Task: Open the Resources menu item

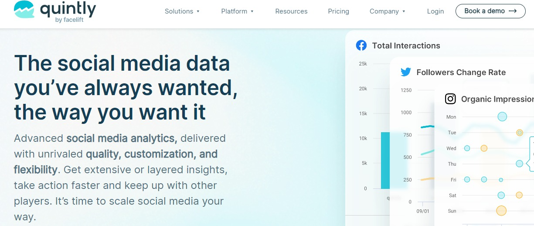Action: click(291, 11)
